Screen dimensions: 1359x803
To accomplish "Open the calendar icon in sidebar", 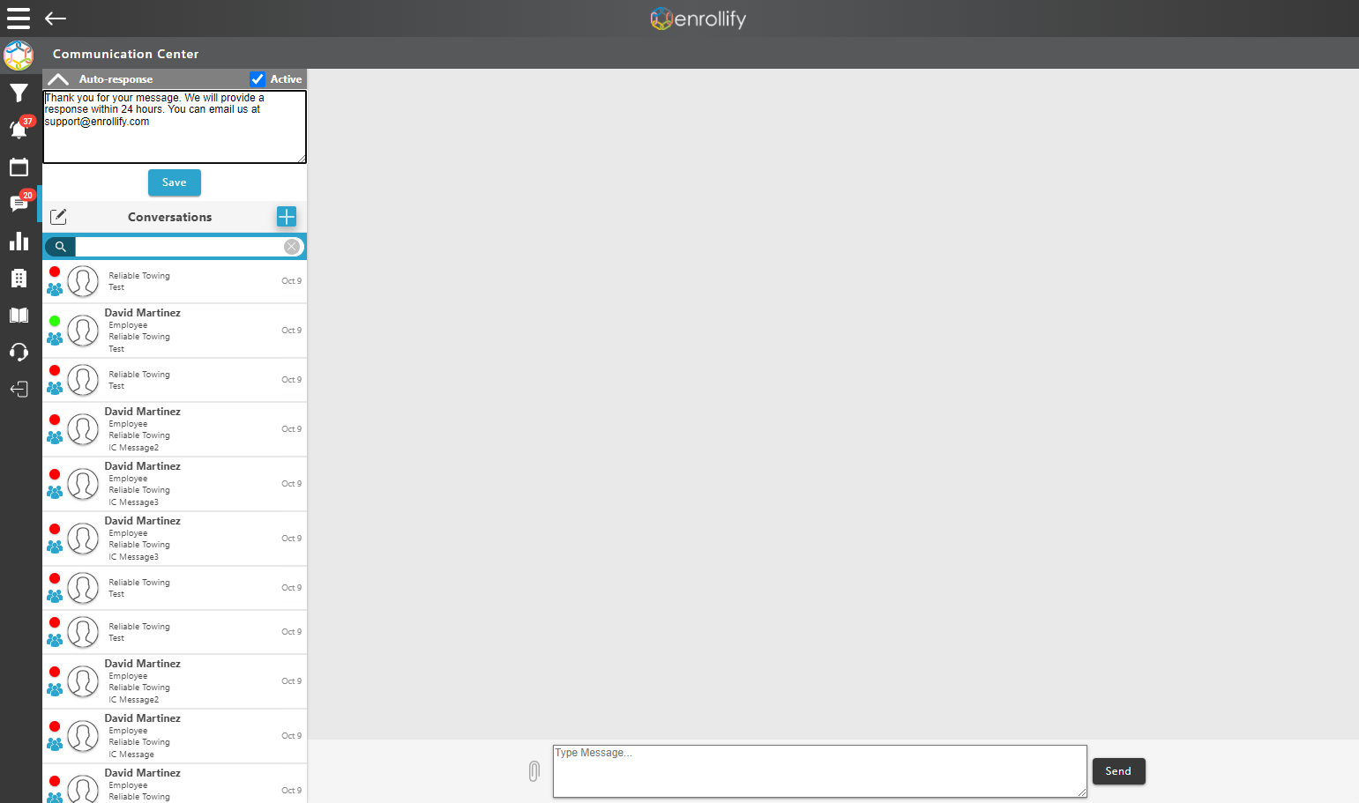I will [19, 167].
